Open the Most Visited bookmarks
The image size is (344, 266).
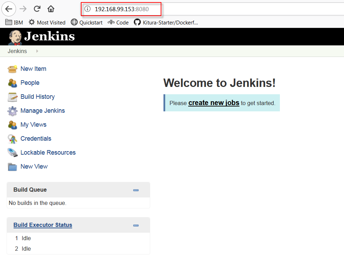(47, 22)
